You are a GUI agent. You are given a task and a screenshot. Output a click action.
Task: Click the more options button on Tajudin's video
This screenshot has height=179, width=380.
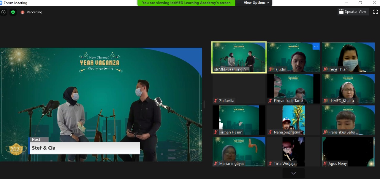pos(316,46)
